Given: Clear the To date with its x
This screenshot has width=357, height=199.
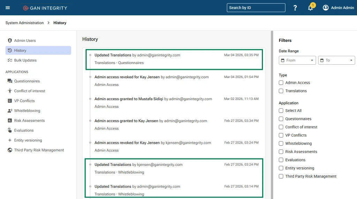Looking at the screenshot, I should [x=351, y=60].
